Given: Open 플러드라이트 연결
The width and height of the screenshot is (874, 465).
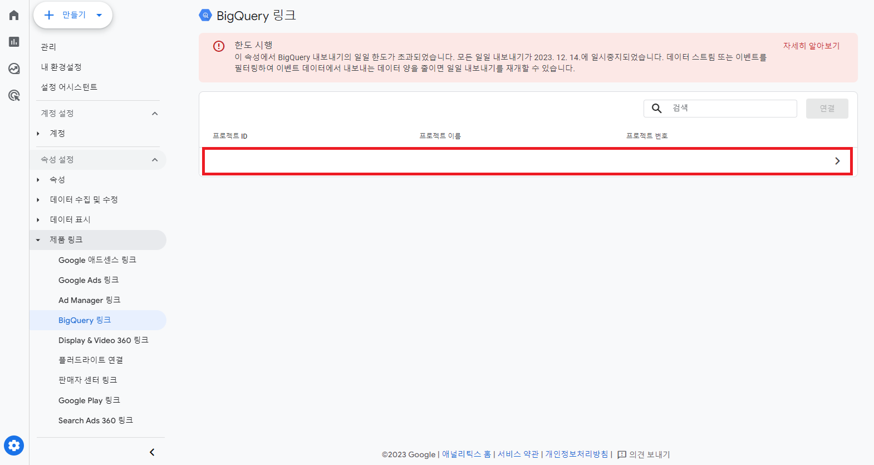Looking at the screenshot, I should [x=91, y=360].
